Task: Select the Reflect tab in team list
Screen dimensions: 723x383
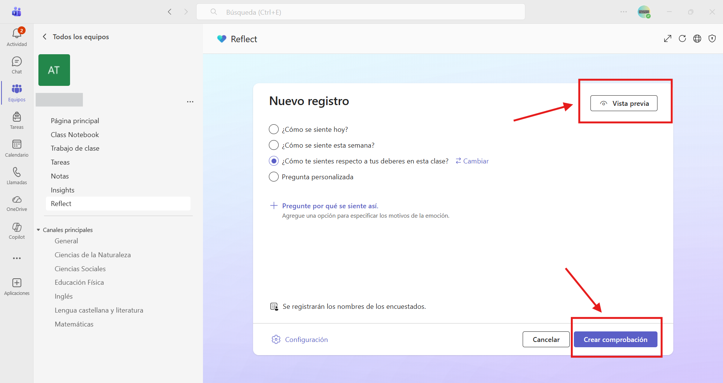Action: click(118, 203)
